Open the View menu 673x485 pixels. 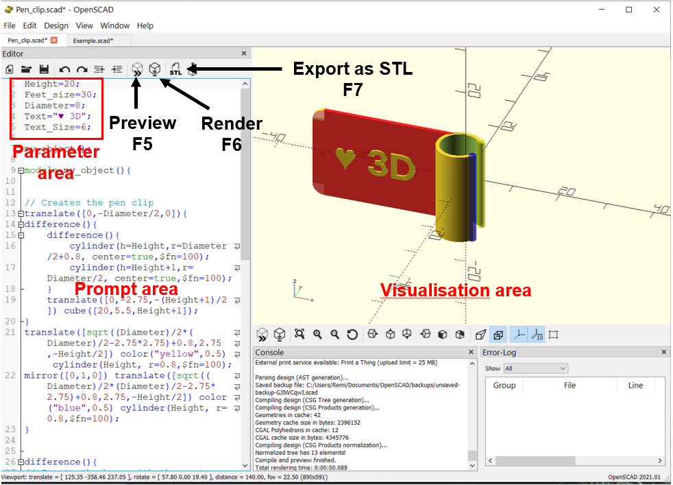click(x=84, y=26)
